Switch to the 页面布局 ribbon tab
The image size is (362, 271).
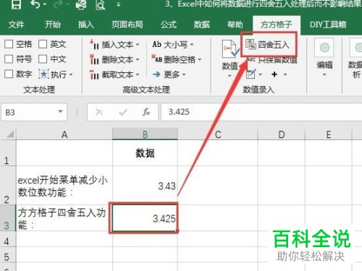127,25
